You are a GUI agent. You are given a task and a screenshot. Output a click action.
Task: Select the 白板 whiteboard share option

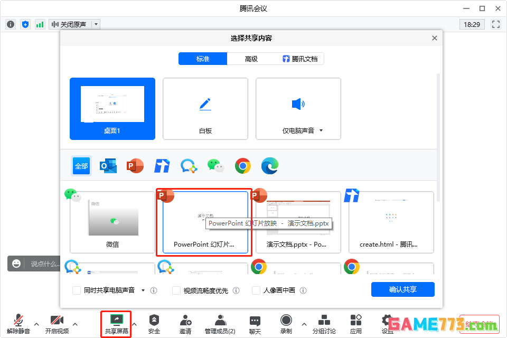click(205, 109)
